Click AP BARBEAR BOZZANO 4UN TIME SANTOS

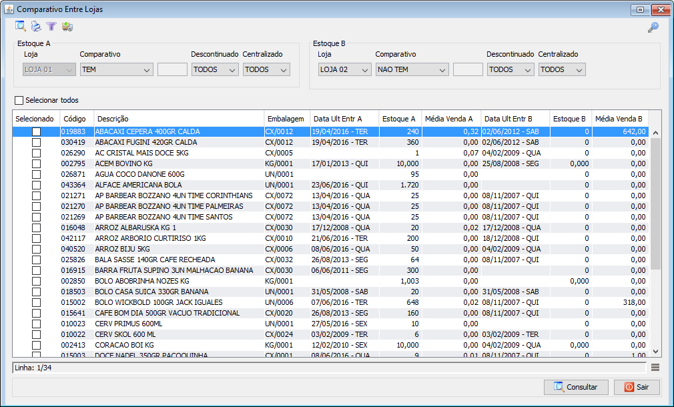point(163,217)
